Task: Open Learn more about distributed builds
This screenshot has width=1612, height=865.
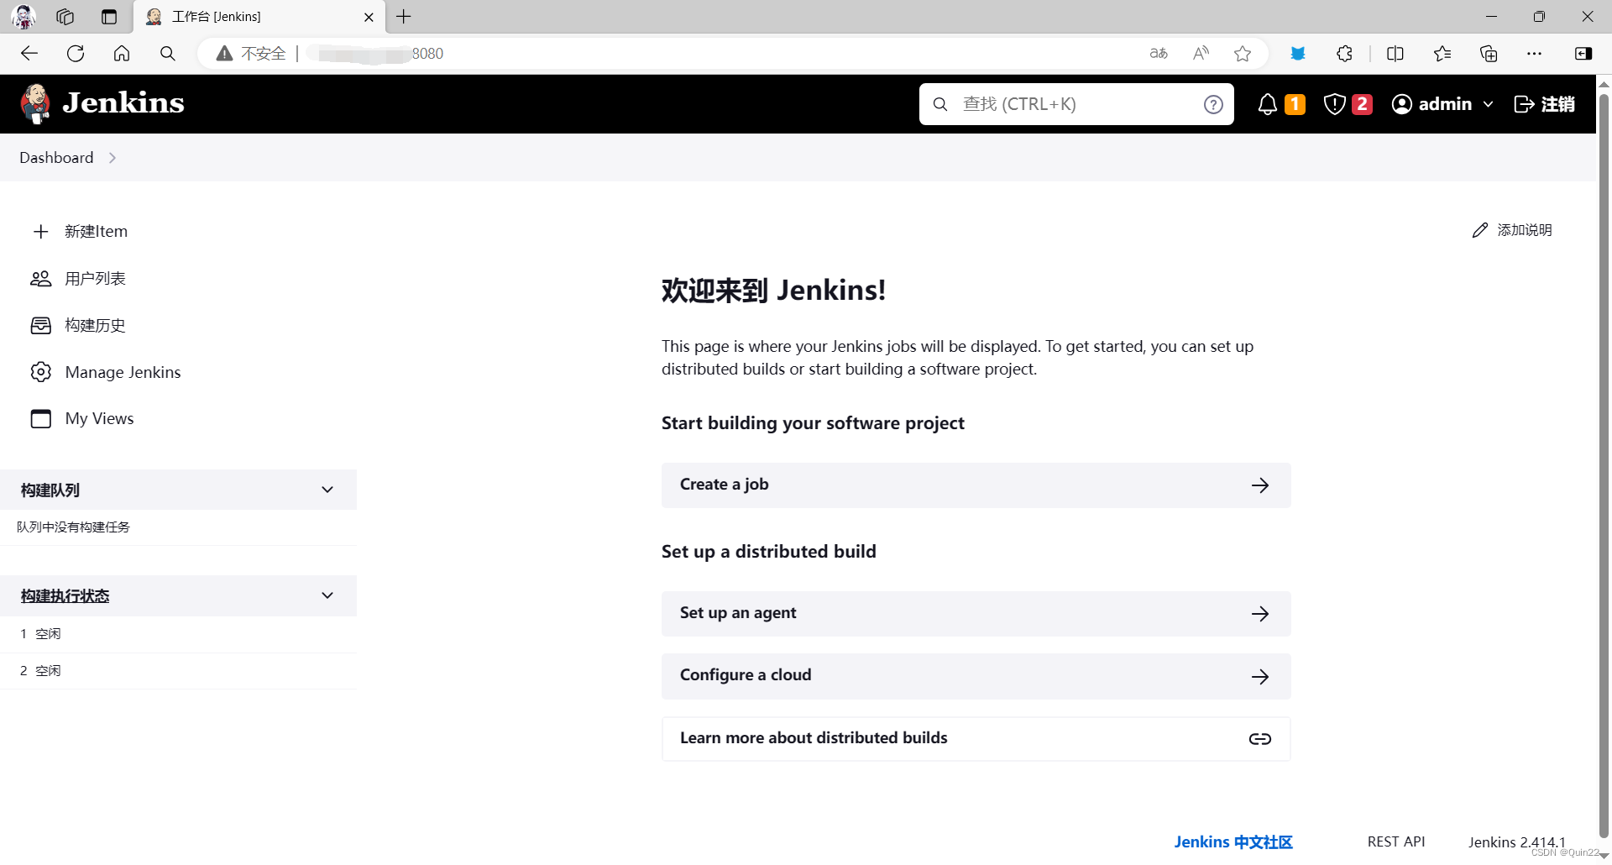Action: click(x=976, y=739)
